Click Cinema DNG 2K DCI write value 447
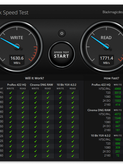The height and width of the screenshot is (167, 123). [118, 126]
